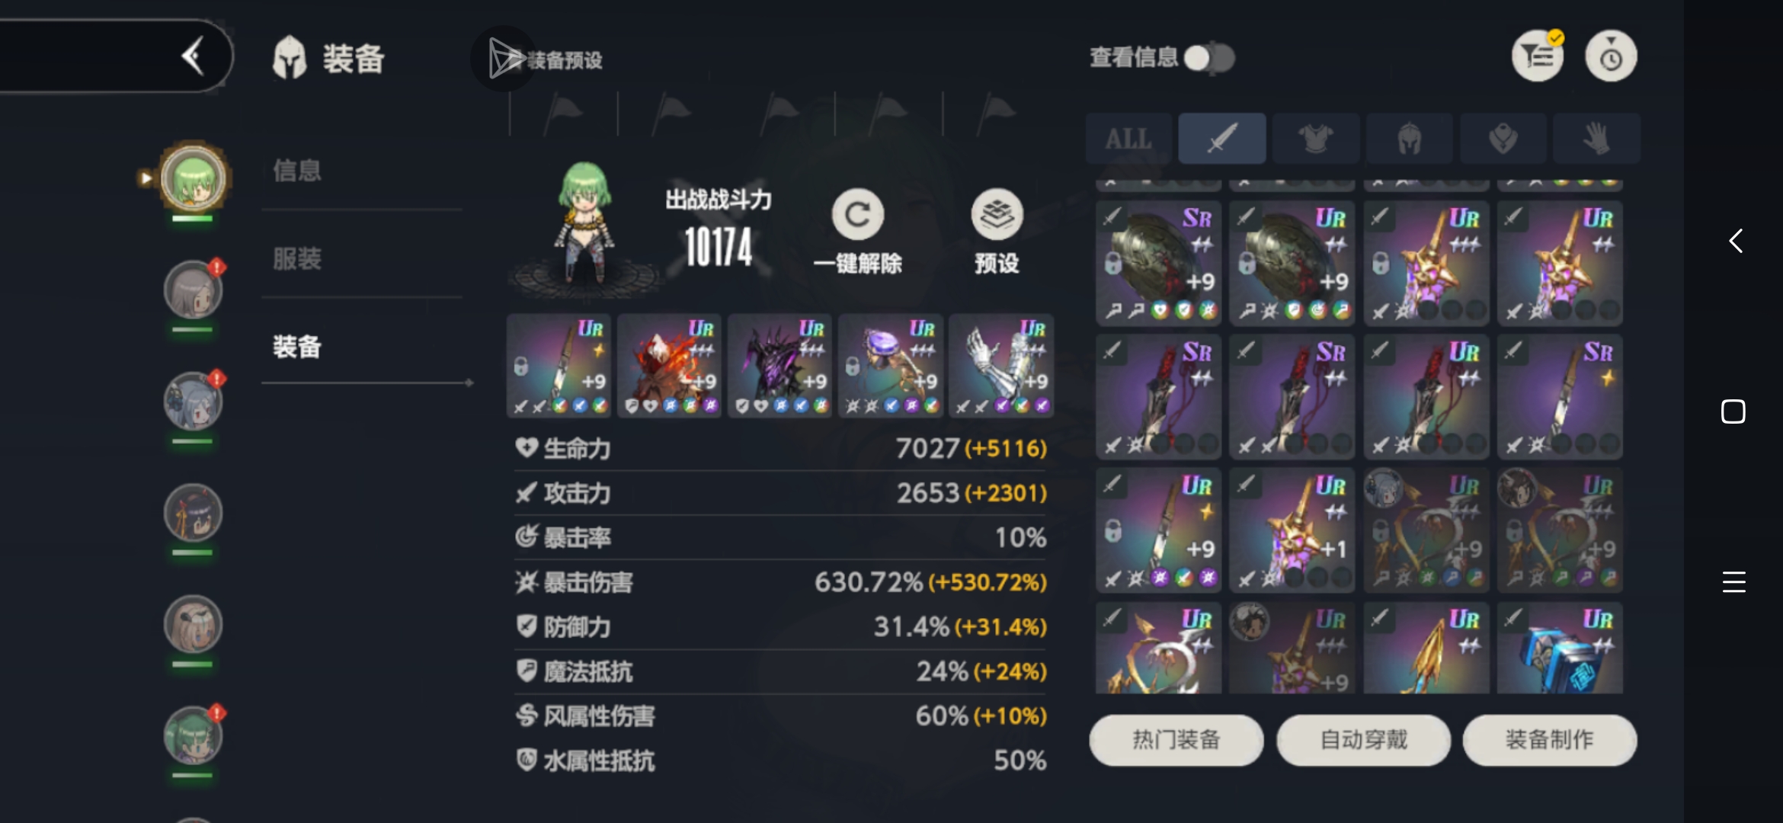
Task: Select the equipped UR red armor slot
Action: click(x=669, y=366)
